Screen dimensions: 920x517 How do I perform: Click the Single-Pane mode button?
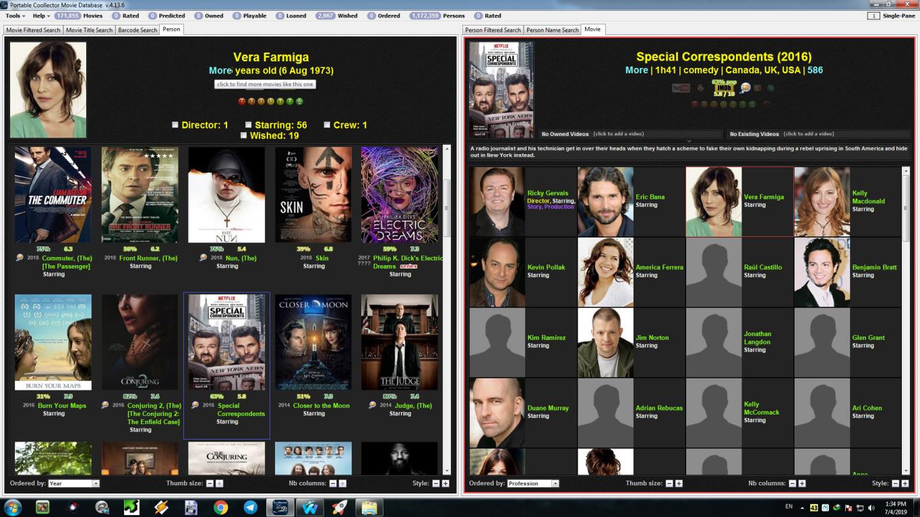tap(891, 15)
